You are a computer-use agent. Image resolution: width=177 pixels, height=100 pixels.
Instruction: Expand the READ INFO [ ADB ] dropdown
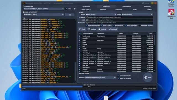click(44, 15)
